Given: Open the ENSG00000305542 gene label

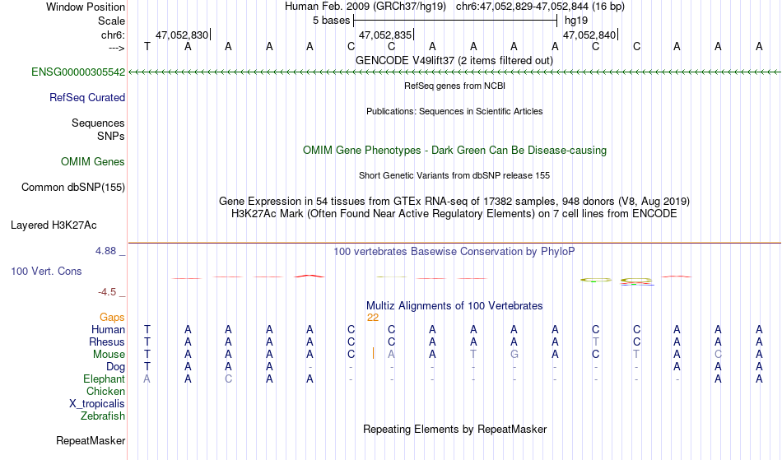Looking at the screenshot, I should click(x=78, y=72).
